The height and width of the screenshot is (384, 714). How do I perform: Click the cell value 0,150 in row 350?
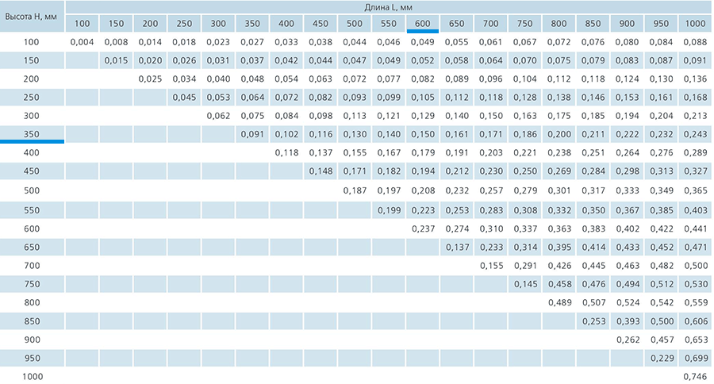click(x=423, y=134)
